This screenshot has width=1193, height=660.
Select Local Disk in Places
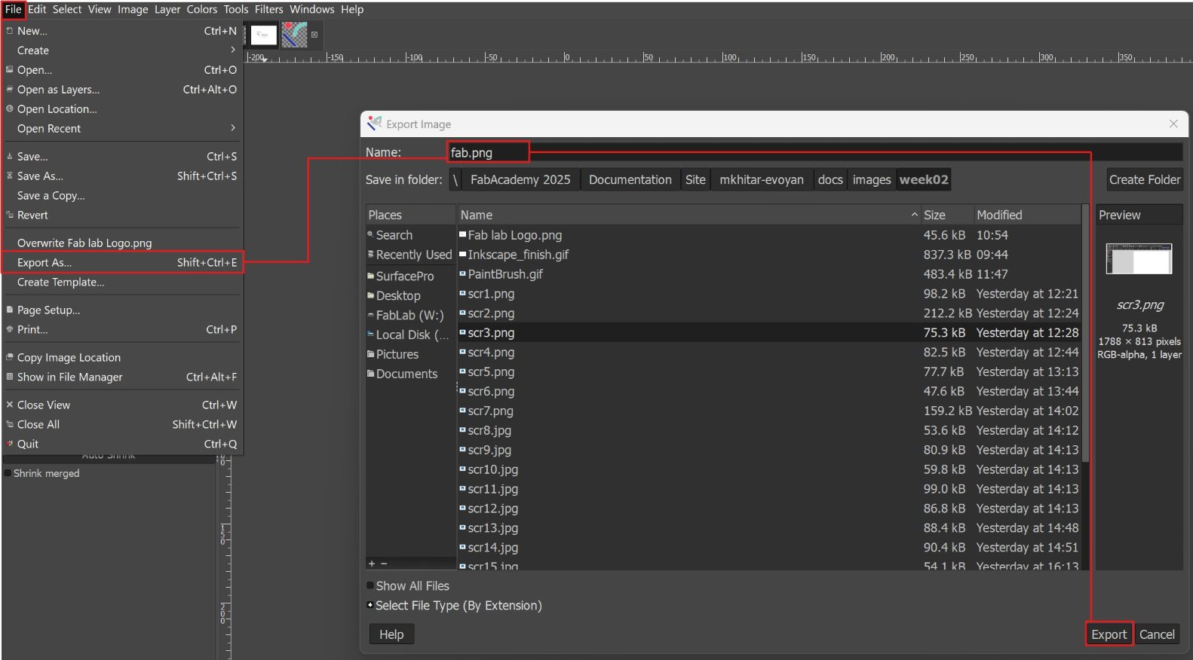pos(410,335)
